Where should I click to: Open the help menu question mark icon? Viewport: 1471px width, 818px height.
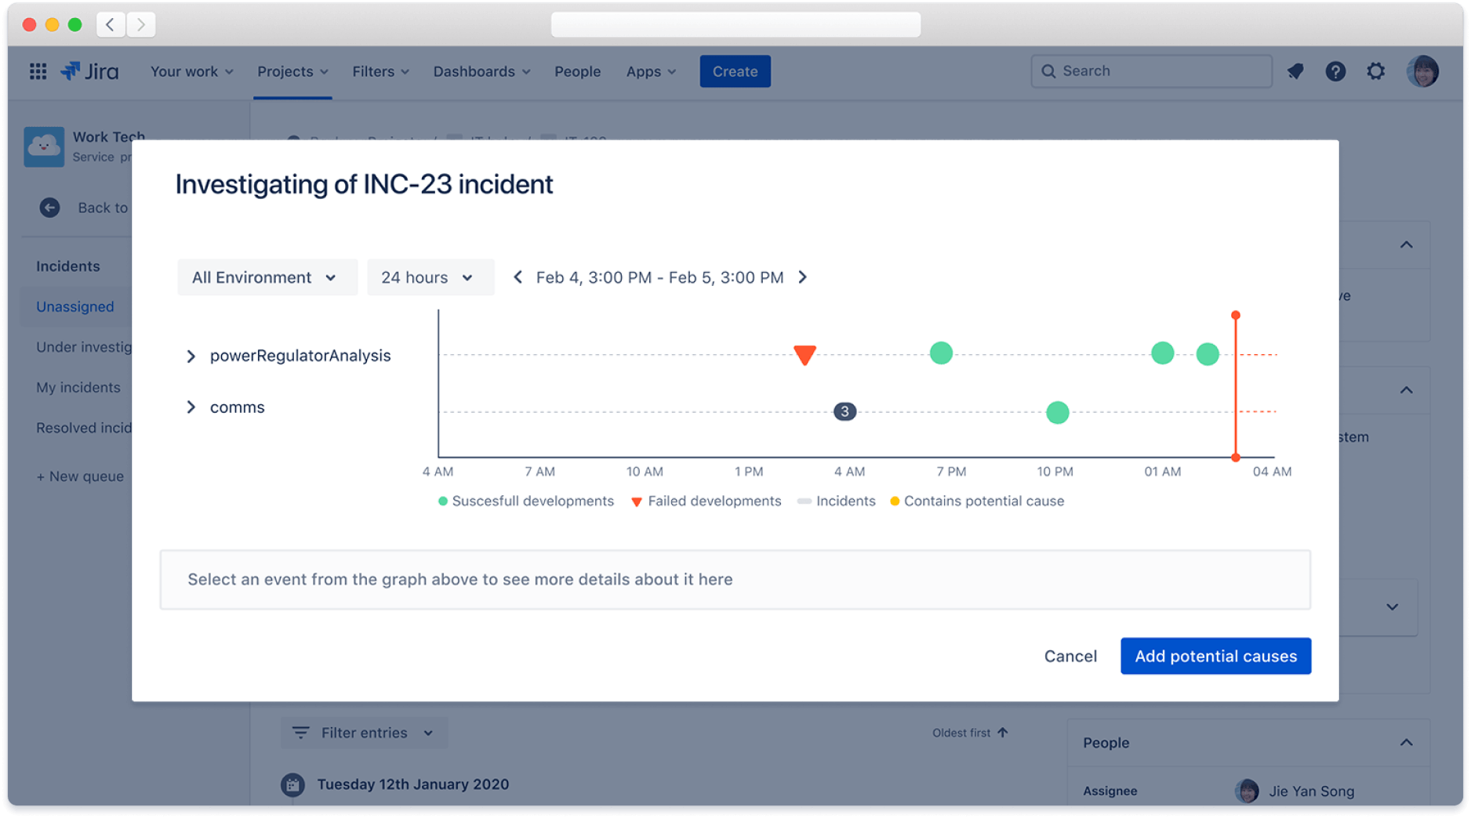coord(1335,71)
